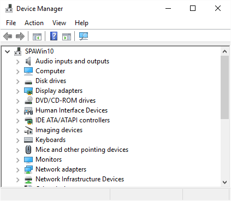Click the Computer category monitor icon
231x201 pixels.
tap(28, 71)
